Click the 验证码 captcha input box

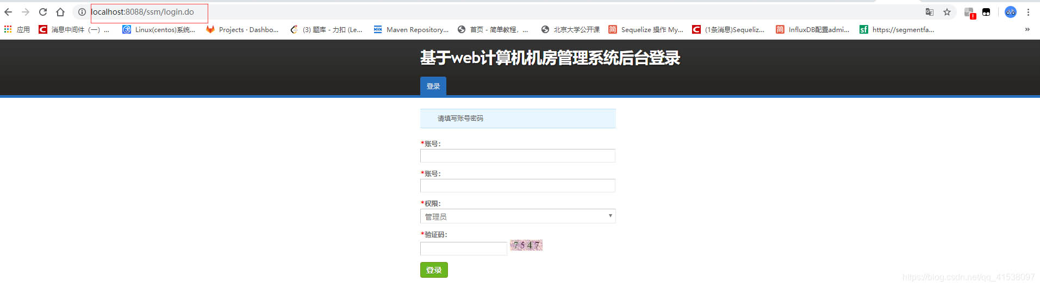pyautogui.click(x=464, y=248)
